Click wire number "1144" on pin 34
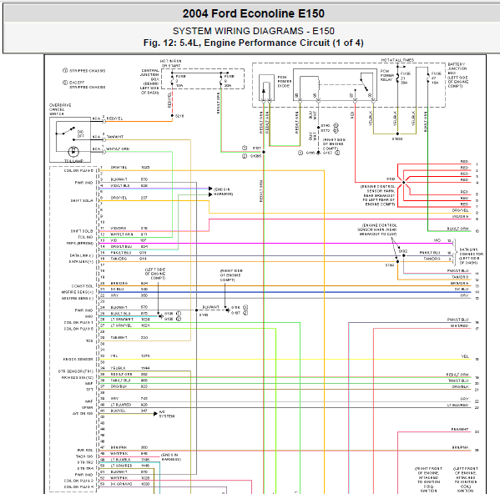Viewport: 500px width, 494px height. point(145,368)
